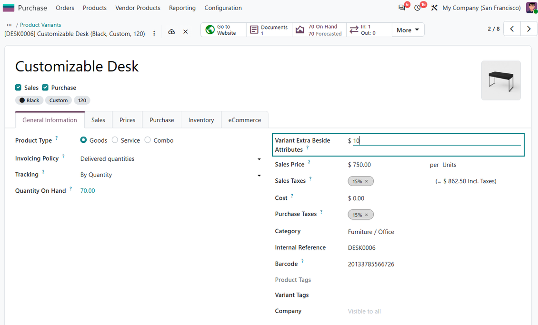
Task: Open the Documents stat button
Action: click(269, 30)
